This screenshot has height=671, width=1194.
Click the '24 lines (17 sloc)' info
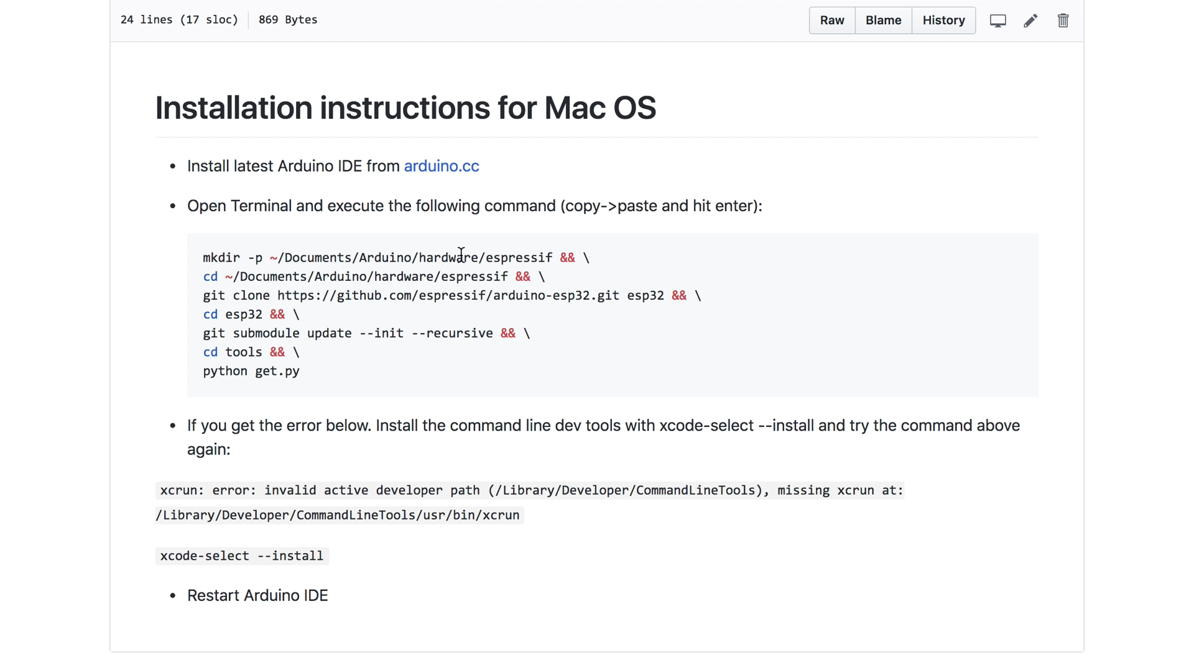click(179, 20)
